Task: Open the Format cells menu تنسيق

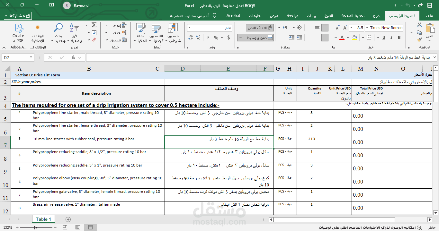Action: pyautogui.click(x=118, y=40)
